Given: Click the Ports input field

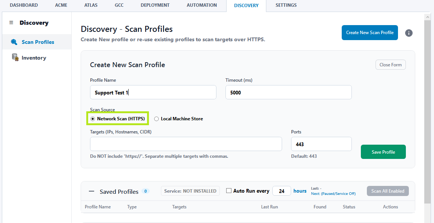Looking at the screenshot, I should click(x=321, y=144).
